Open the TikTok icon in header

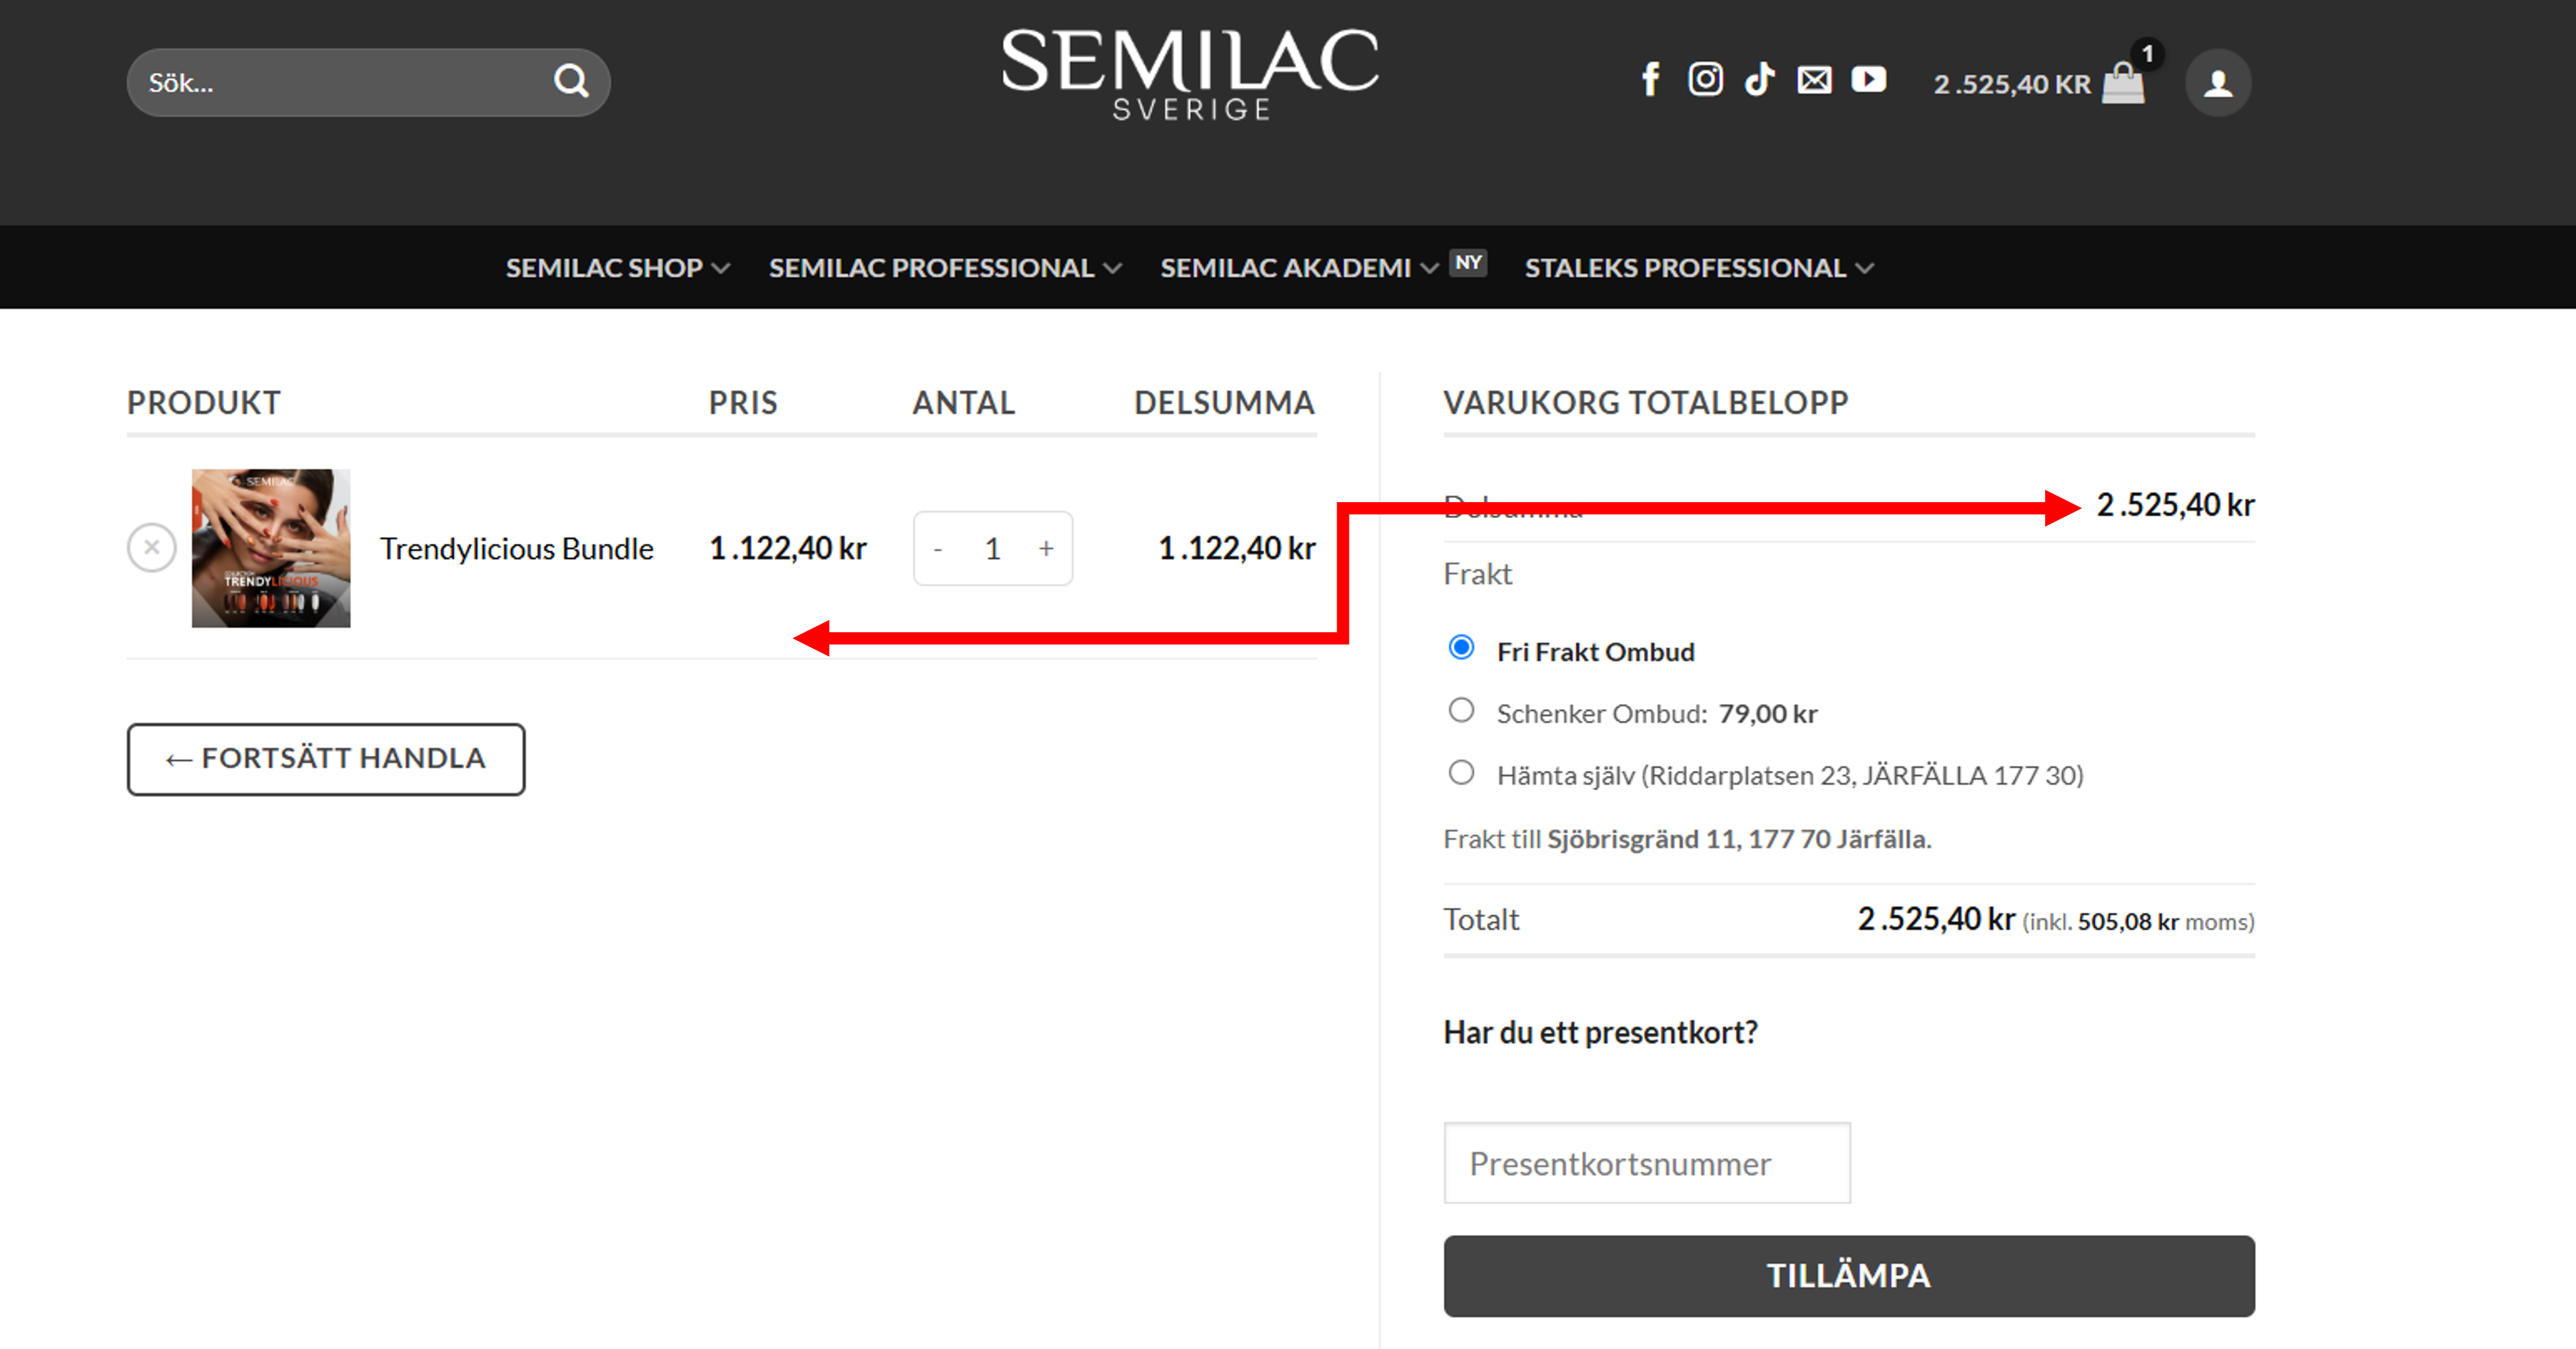[1759, 80]
